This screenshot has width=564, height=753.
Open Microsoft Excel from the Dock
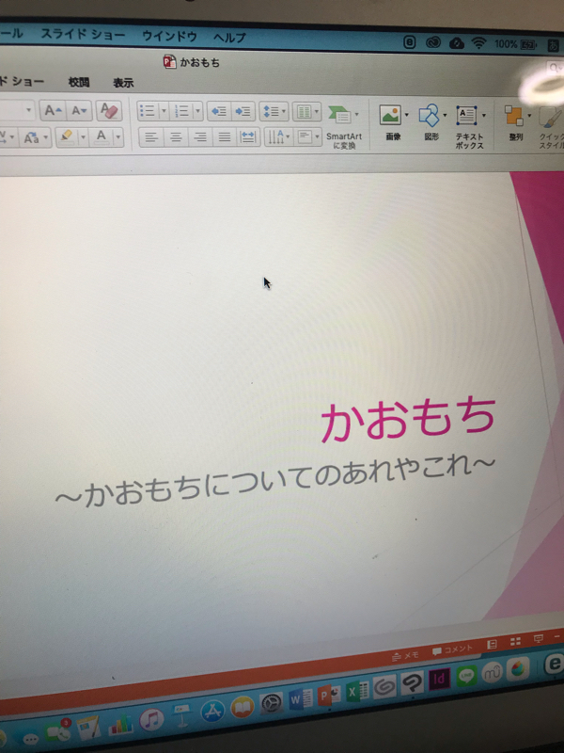coord(357,691)
